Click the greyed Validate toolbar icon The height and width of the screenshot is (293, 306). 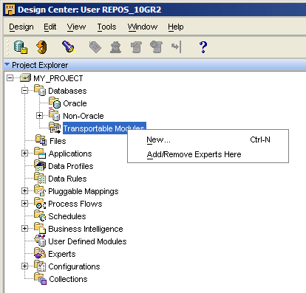point(115,47)
